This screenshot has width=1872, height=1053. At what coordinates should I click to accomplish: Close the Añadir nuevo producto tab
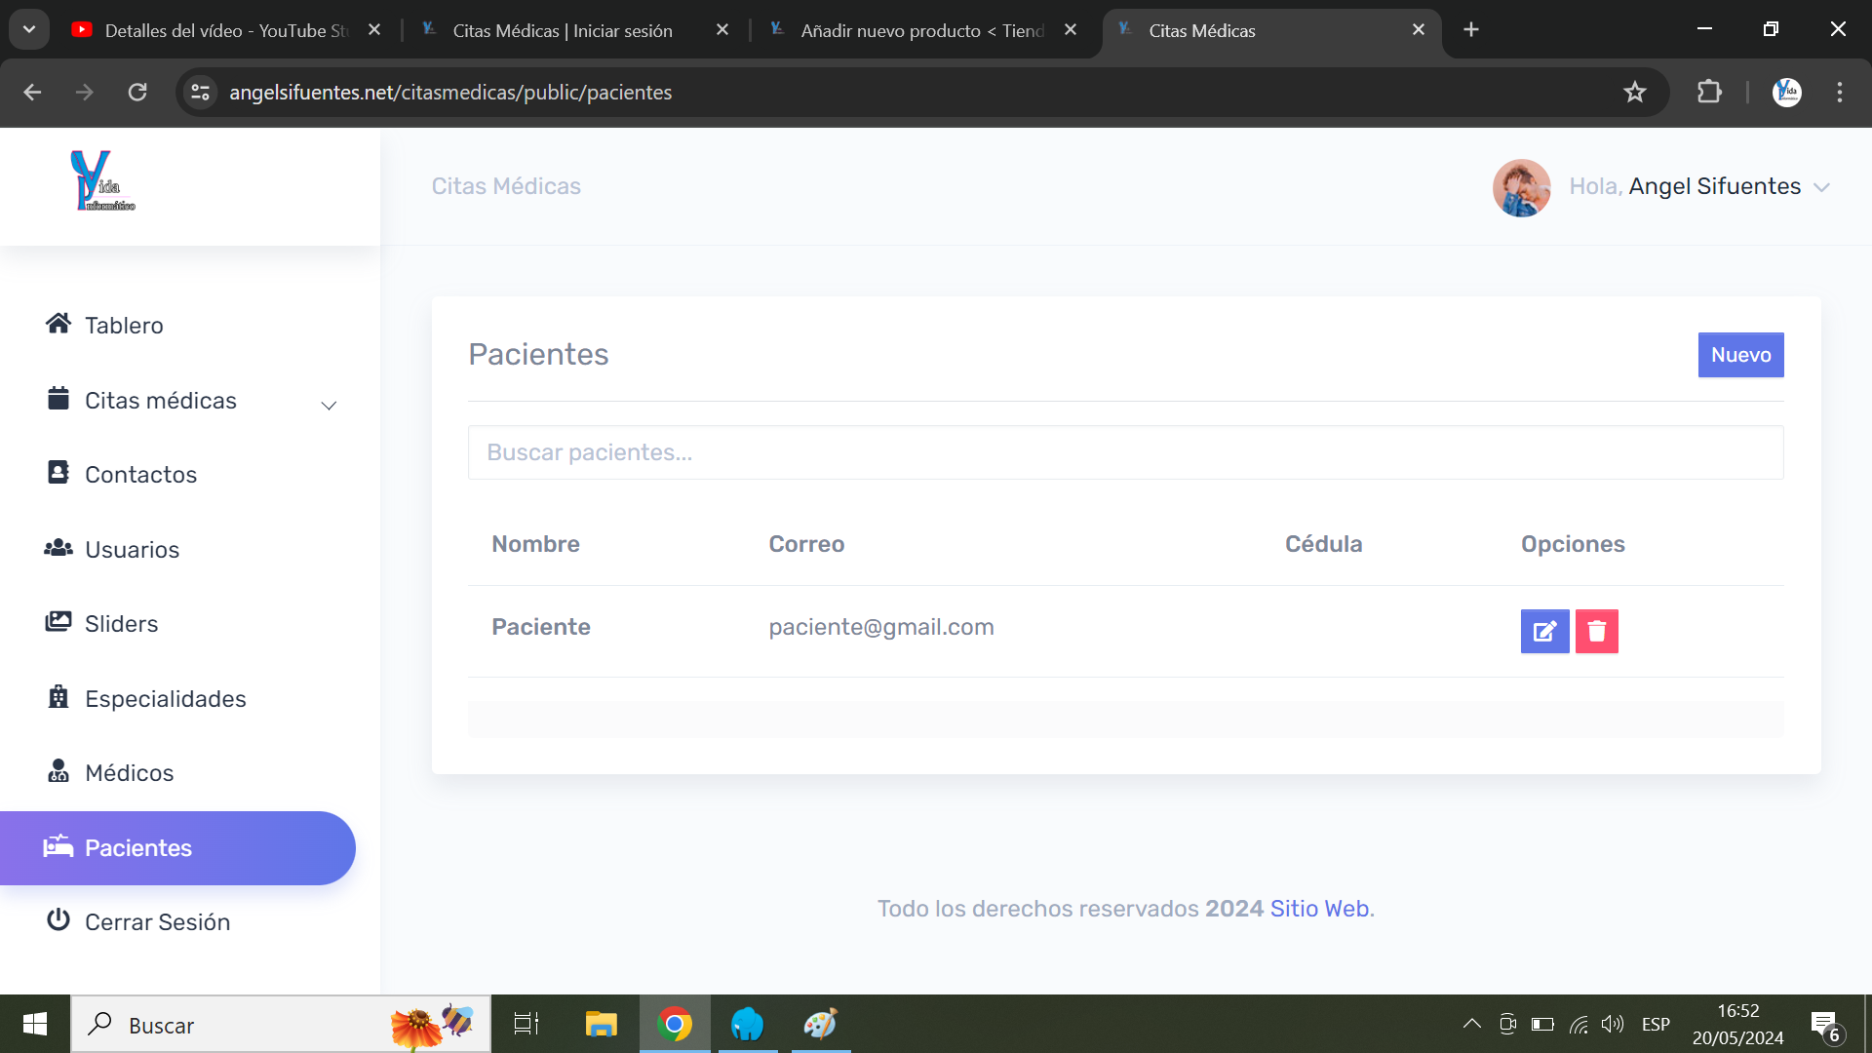1071,30
